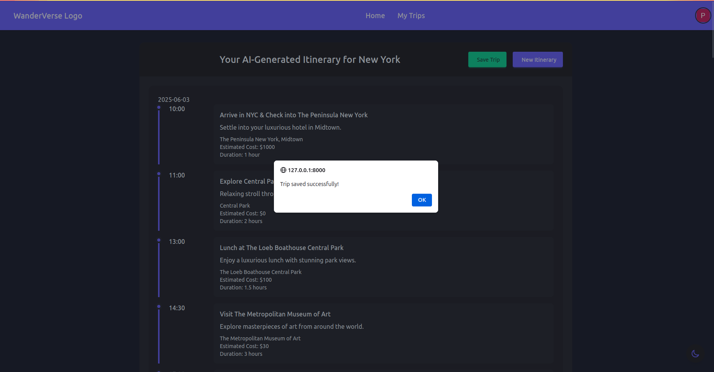The height and width of the screenshot is (372, 714).
Task: Select the 10:00 timeline dot
Action: coord(159,107)
